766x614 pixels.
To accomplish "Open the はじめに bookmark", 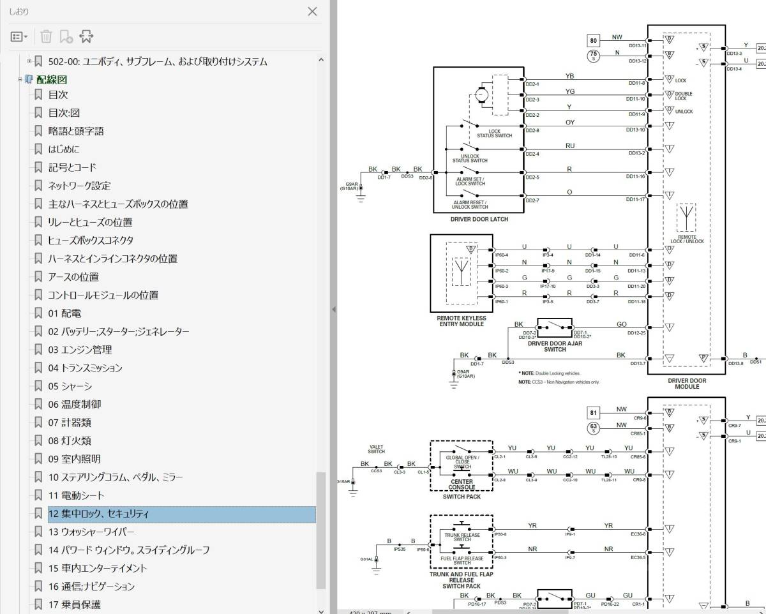I will coord(64,149).
